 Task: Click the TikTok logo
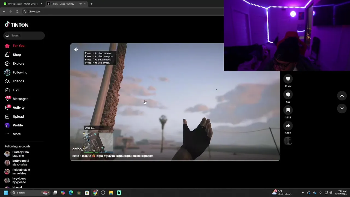pyautogui.click(x=16, y=25)
